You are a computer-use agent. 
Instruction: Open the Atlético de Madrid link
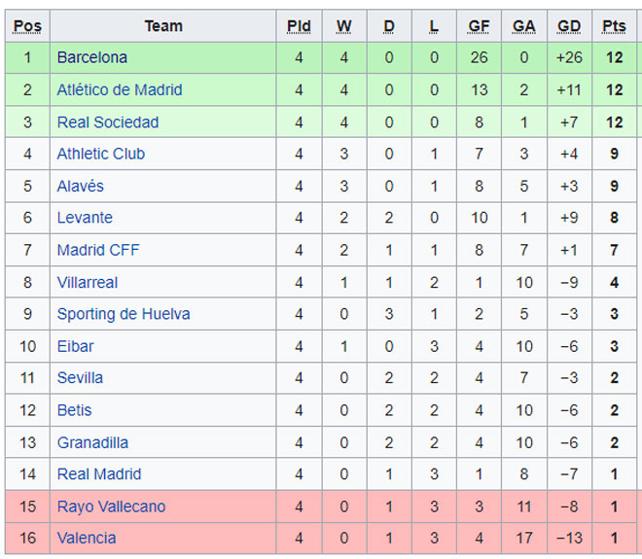click(120, 90)
